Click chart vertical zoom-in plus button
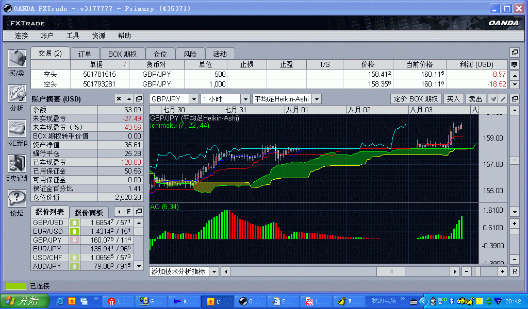The width and height of the screenshot is (528, 309). click(x=515, y=224)
